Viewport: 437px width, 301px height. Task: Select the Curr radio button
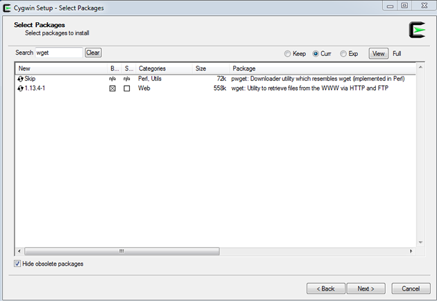click(x=316, y=54)
